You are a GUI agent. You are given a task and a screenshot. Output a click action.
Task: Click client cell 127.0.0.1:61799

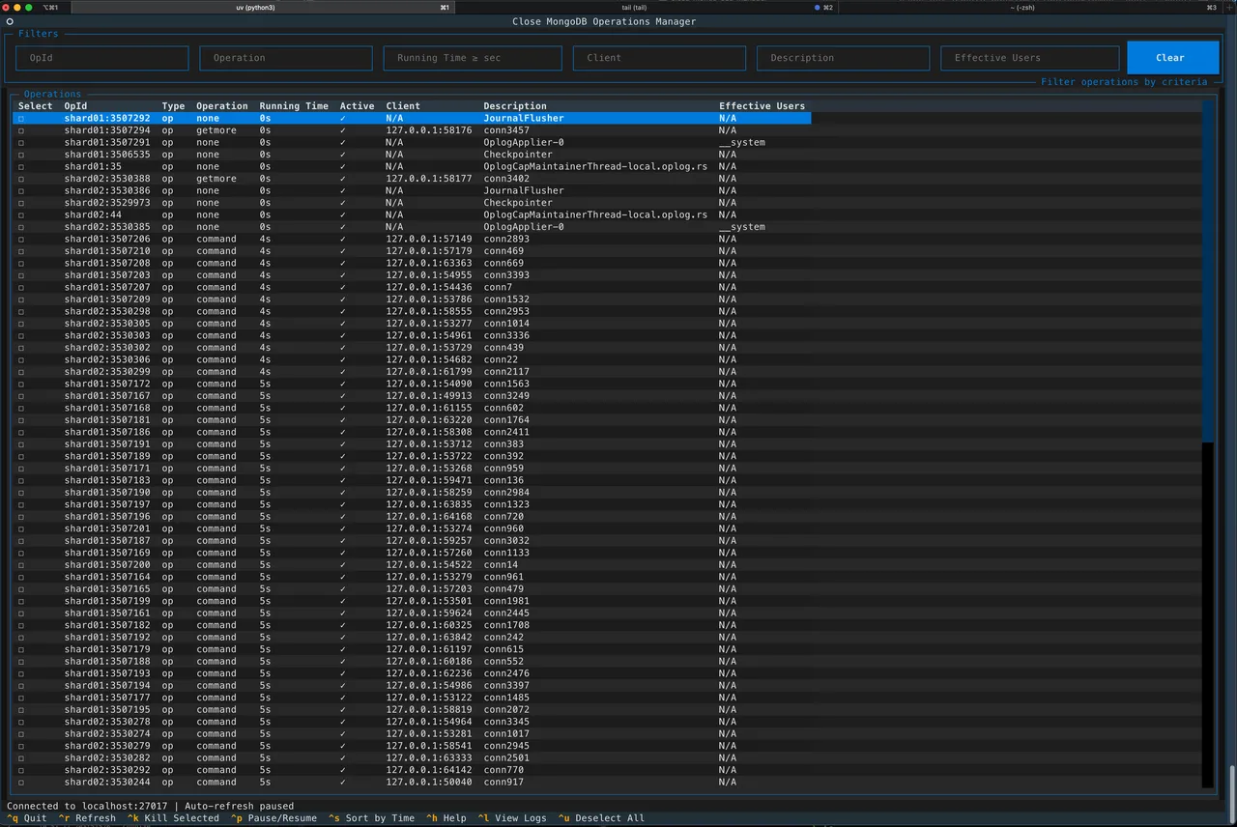pyautogui.click(x=429, y=372)
